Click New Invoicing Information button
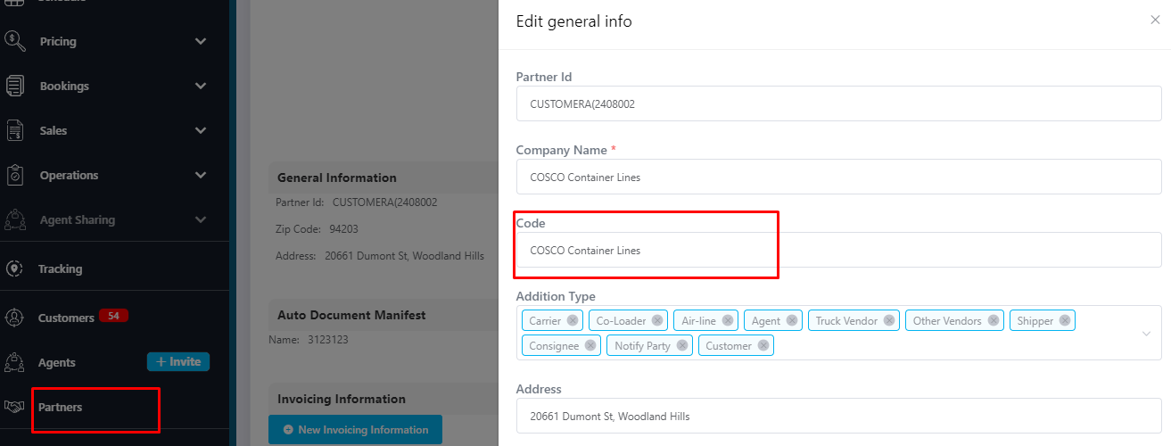The image size is (1171, 446). tap(355, 430)
